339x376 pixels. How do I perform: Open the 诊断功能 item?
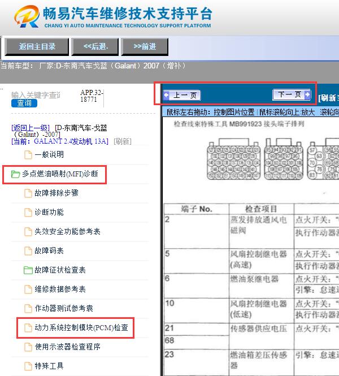(49, 212)
